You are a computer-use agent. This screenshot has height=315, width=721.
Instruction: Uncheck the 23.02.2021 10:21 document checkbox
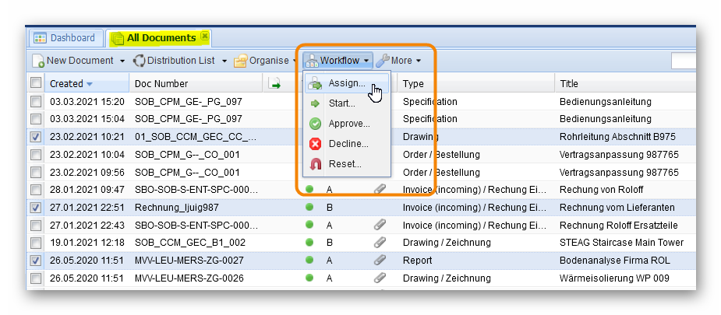(x=36, y=137)
